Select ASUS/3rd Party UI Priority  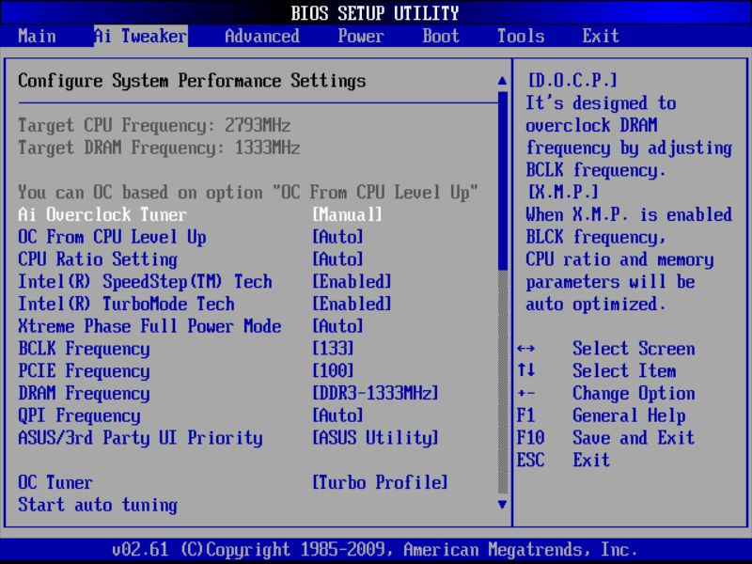[x=140, y=438]
